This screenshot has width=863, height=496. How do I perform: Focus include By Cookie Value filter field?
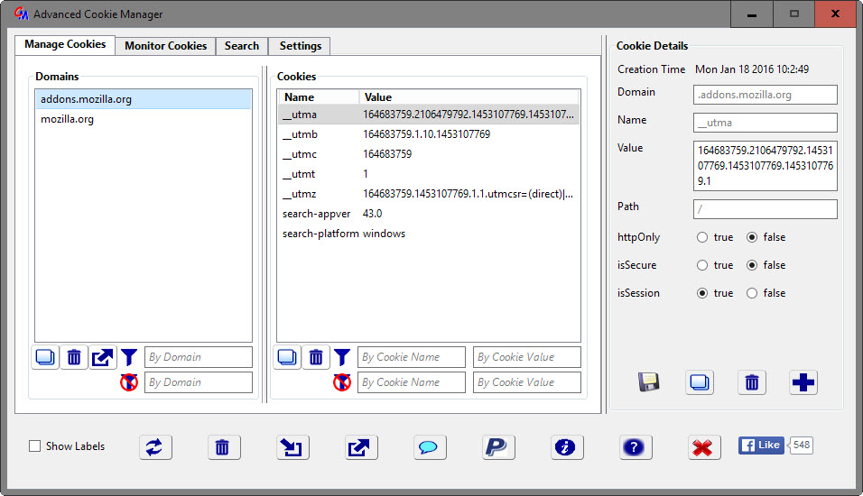[x=527, y=357]
